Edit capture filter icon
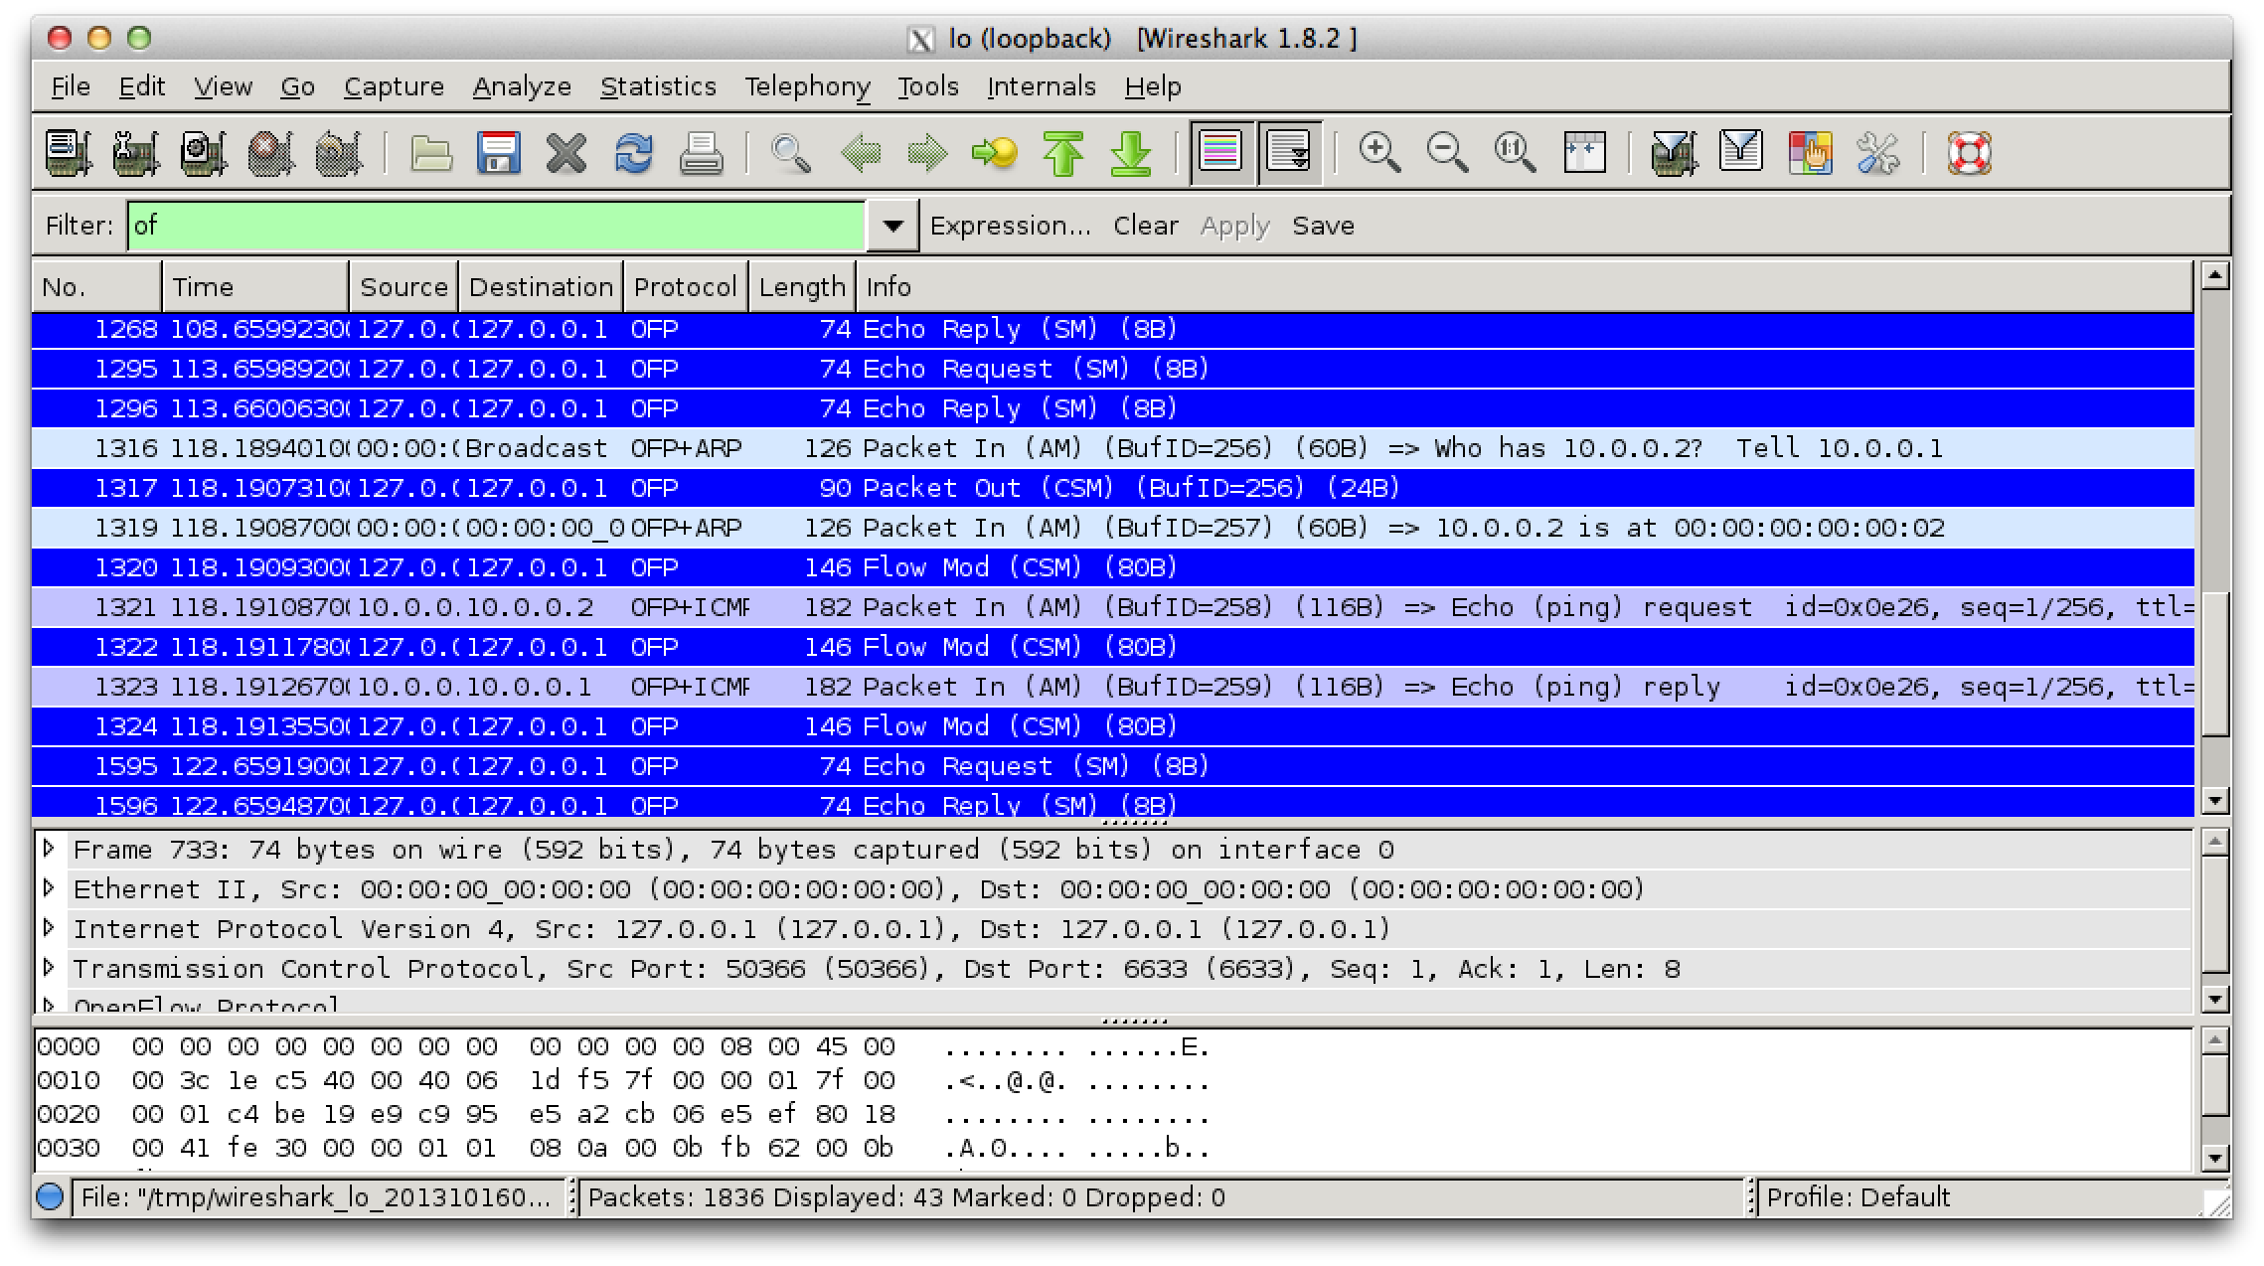Viewport: 2264px width, 1266px height. coord(1675,153)
